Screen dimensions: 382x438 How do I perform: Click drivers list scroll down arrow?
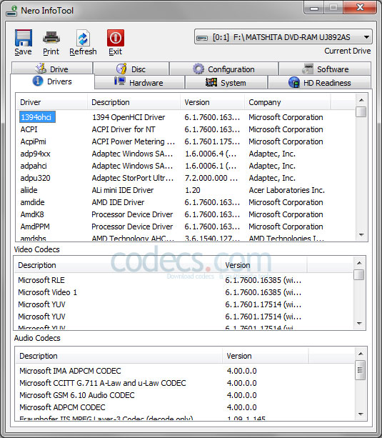coord(361,235)
